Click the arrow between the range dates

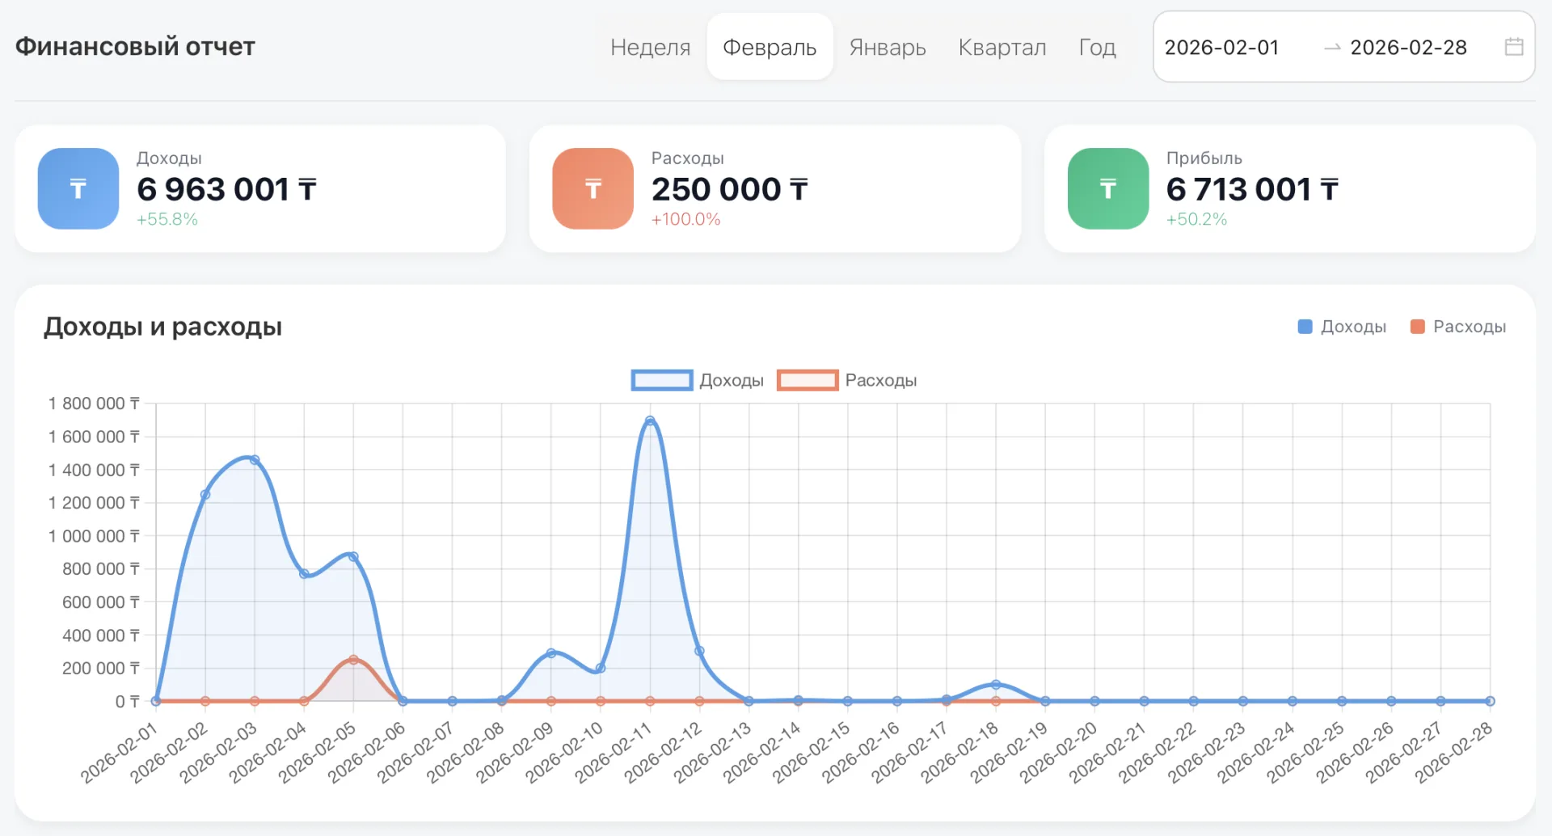point(1332,48)
